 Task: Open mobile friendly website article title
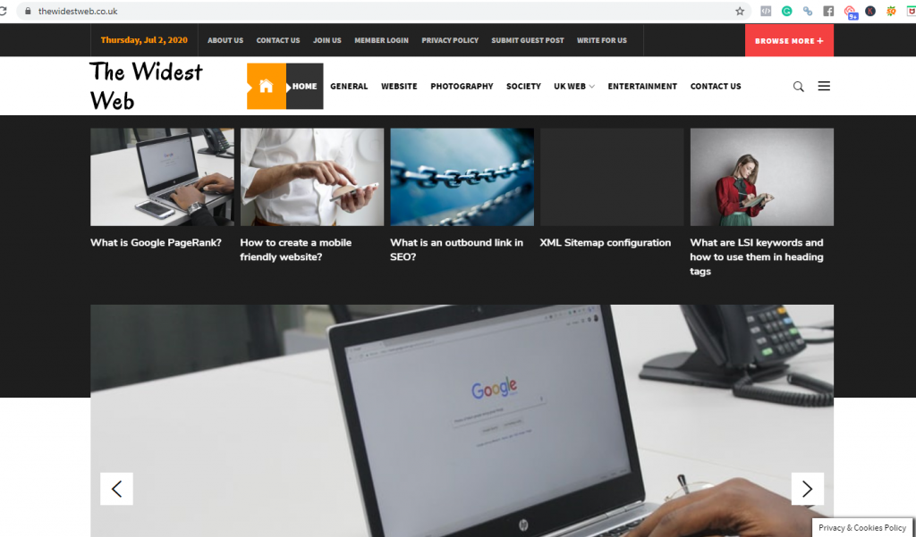point(295,250)
